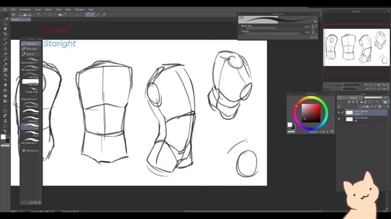Select the Lasso selection tool
391x219 pixels.
click(5, 39)
